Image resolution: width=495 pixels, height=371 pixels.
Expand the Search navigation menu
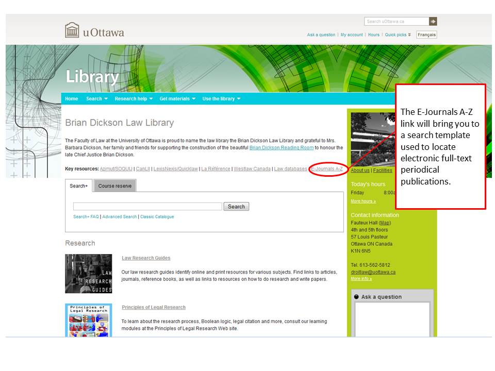pyautogui.click(x=97, y=99)
